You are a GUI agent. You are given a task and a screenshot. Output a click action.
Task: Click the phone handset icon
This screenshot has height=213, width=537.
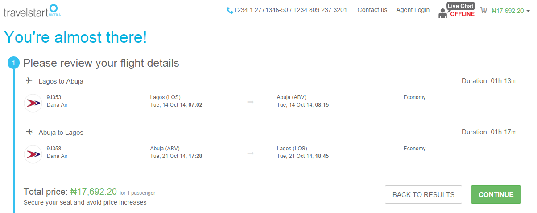coord(230,10)
